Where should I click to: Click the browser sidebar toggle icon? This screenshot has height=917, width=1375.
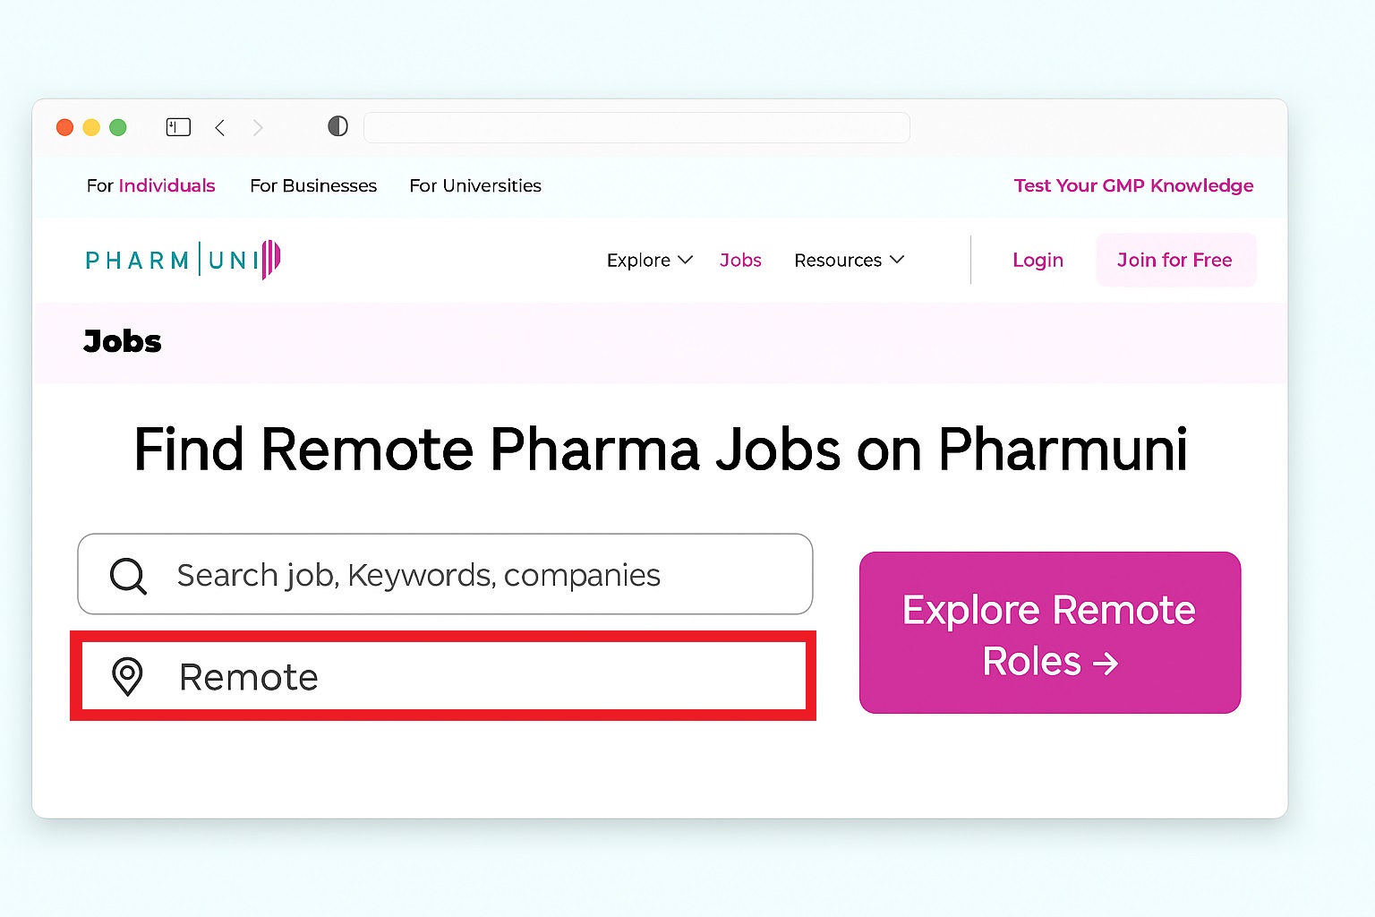click(x=179, y=127)
